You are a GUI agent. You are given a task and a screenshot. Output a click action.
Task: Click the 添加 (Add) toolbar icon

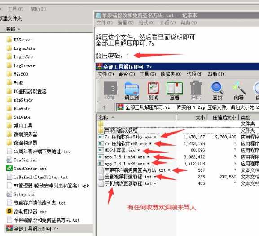(x=110, y=91)
